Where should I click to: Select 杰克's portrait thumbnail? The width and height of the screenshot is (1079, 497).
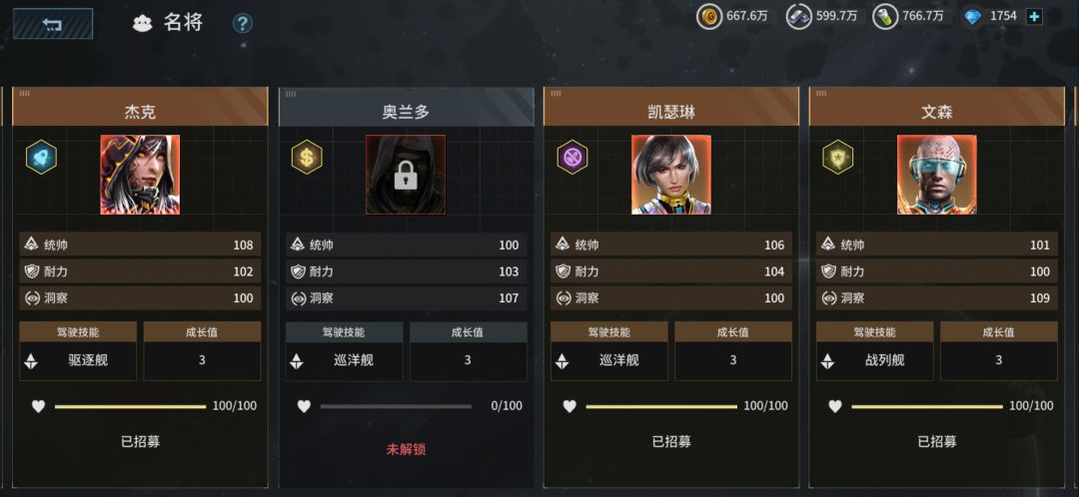click(141, 175)
